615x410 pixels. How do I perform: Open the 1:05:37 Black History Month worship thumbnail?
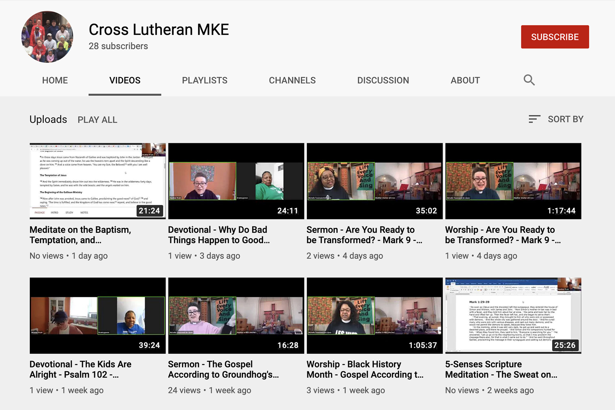pos(375,316)
